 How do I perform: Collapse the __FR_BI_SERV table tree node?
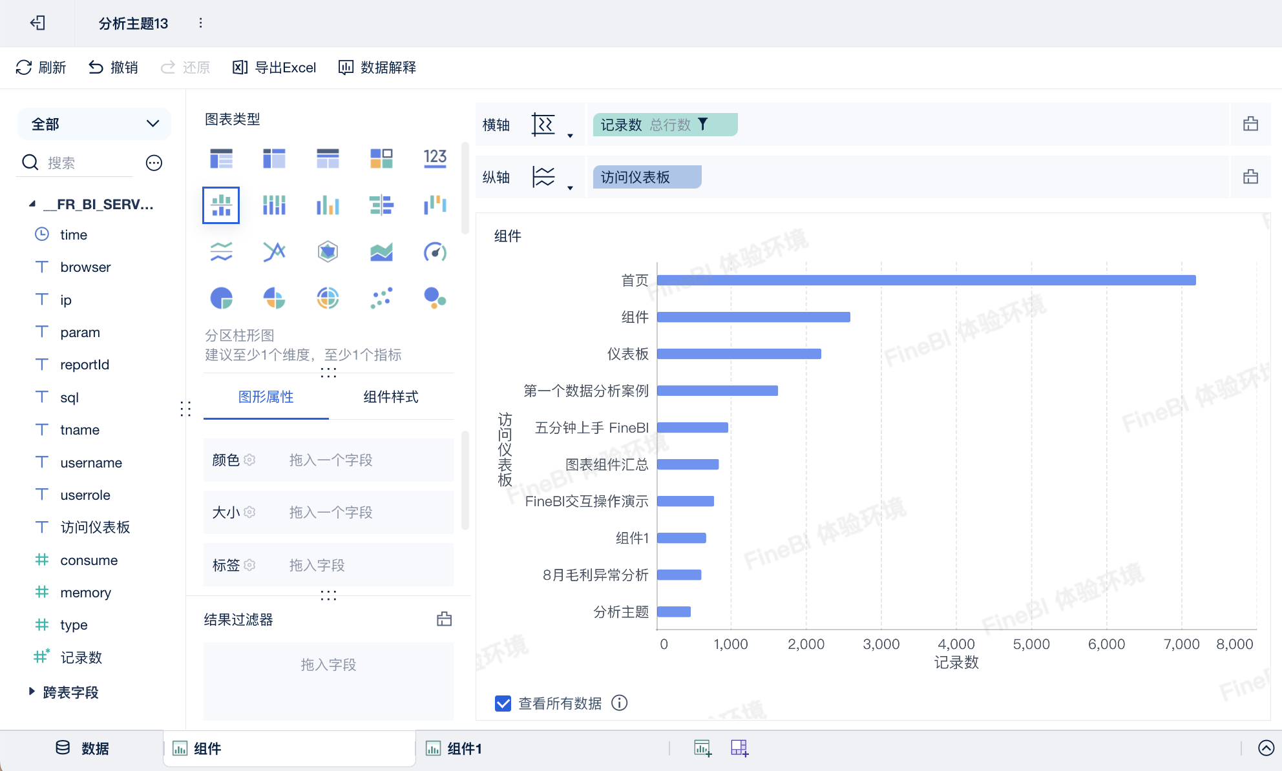point(32,204)
